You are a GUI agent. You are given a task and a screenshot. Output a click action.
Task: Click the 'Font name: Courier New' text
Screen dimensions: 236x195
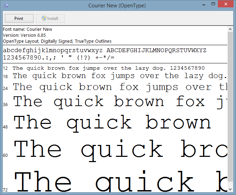tap(28, 29)
